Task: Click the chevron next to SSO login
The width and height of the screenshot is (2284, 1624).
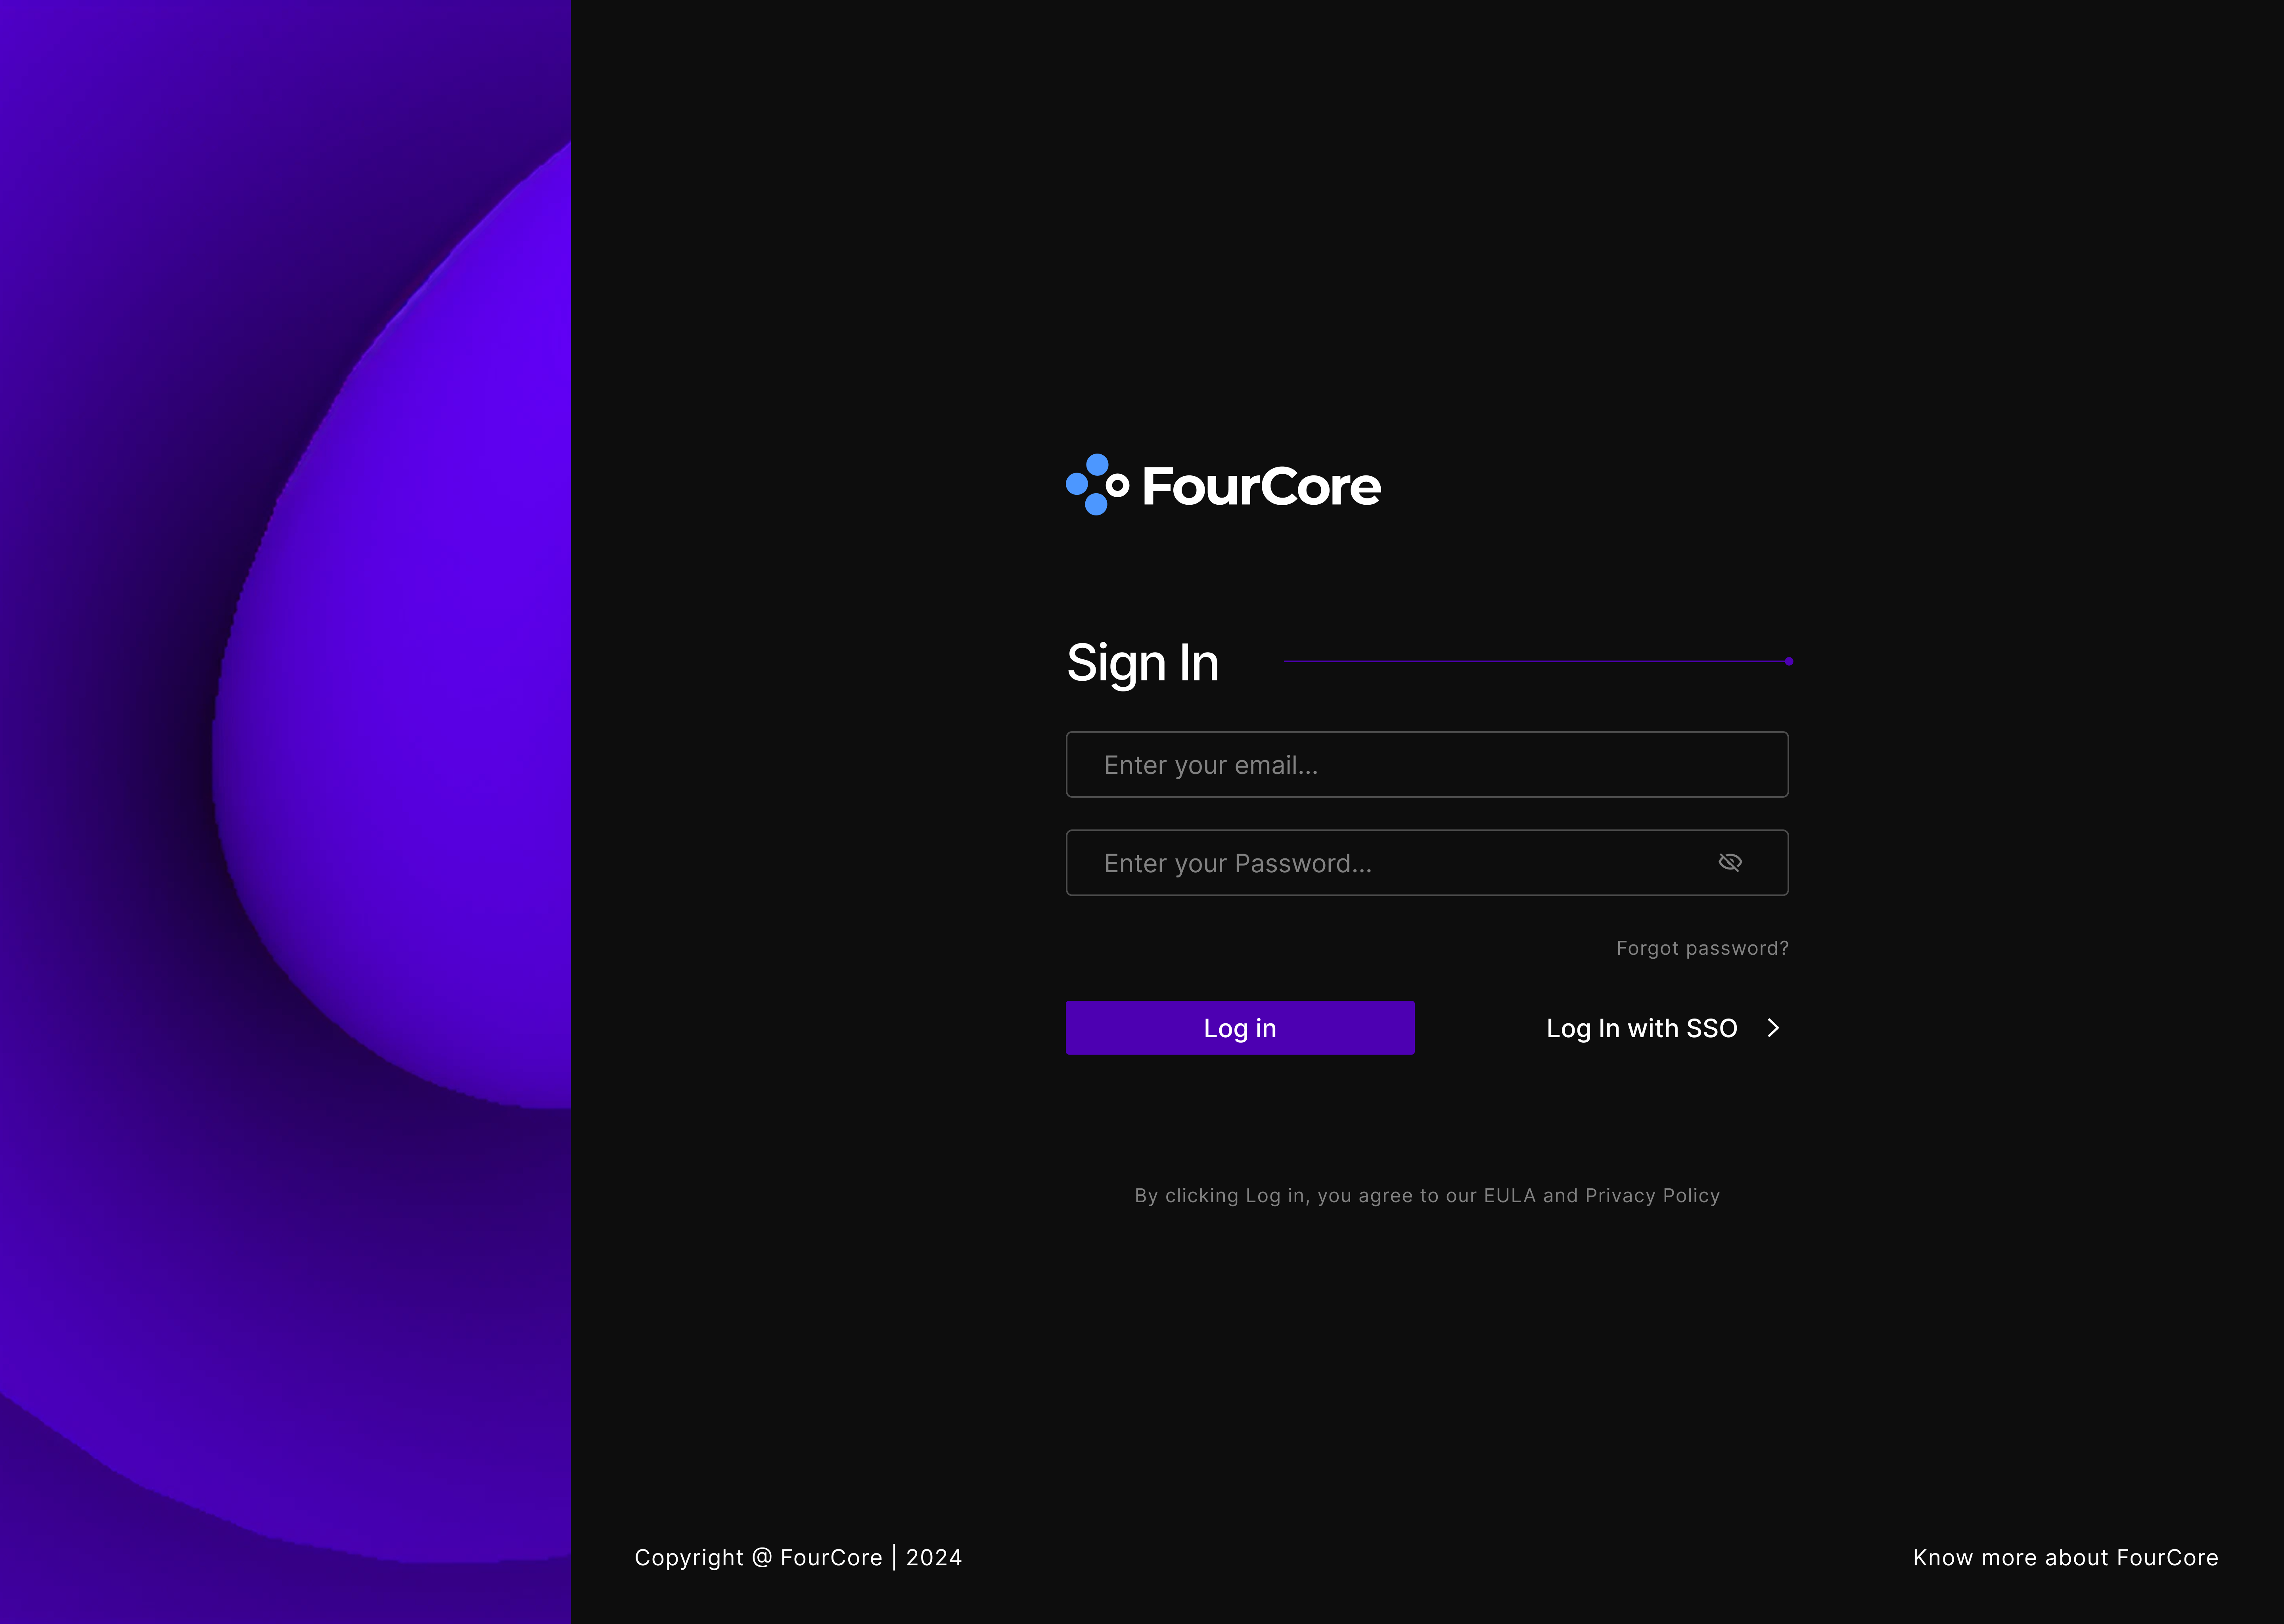Action: (x=1773, y=1028)
